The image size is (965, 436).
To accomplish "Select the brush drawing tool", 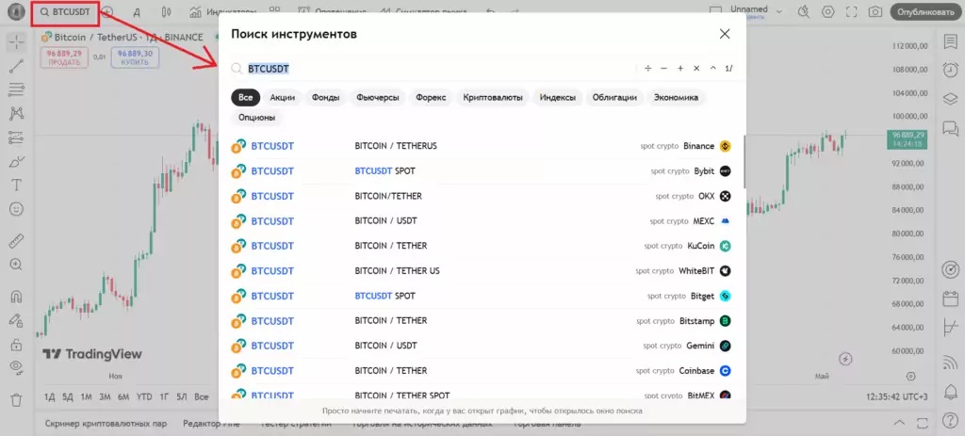I will 17,162.
